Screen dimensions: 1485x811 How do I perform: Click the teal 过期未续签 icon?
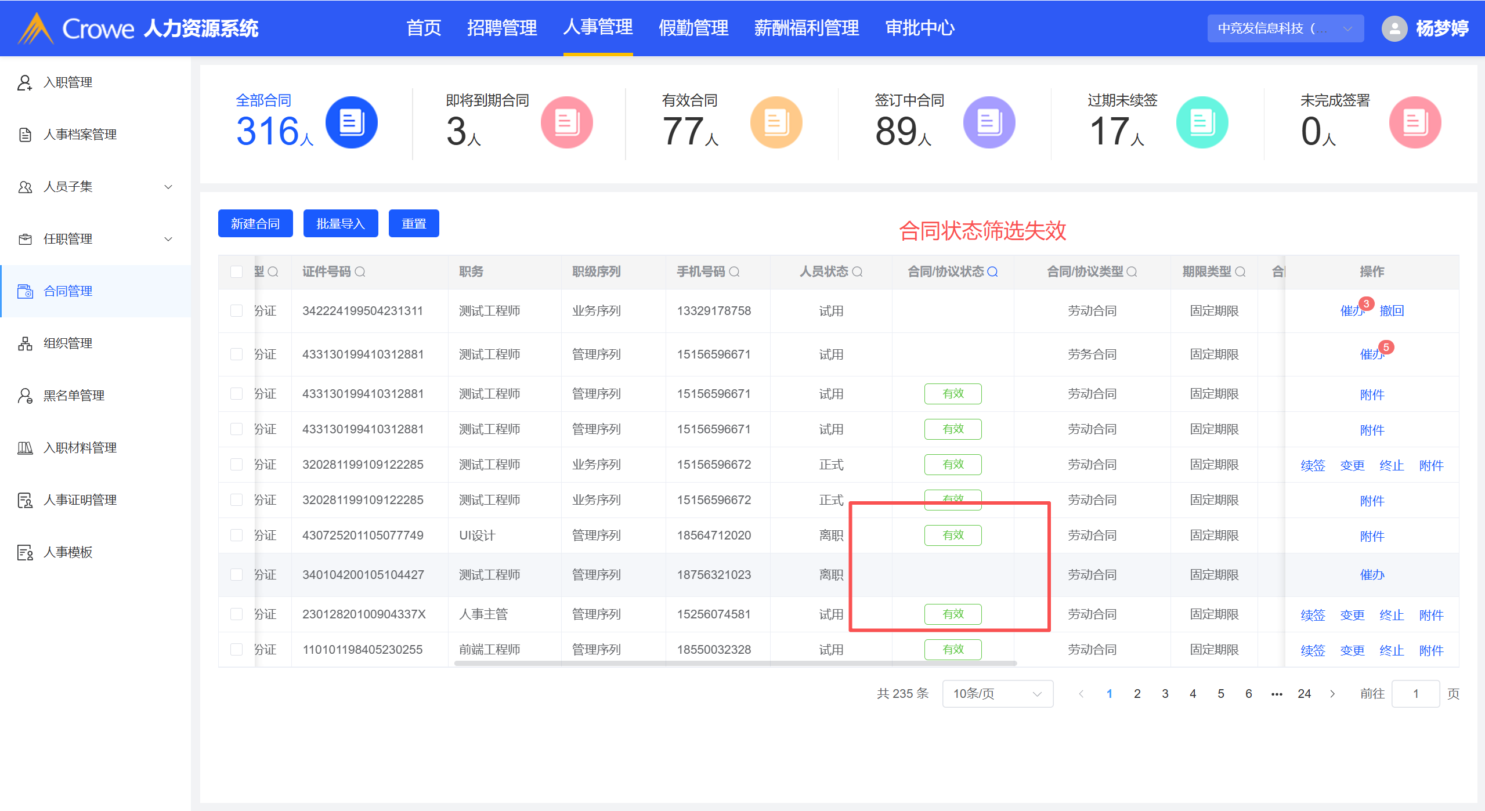tap(1202, 122)
